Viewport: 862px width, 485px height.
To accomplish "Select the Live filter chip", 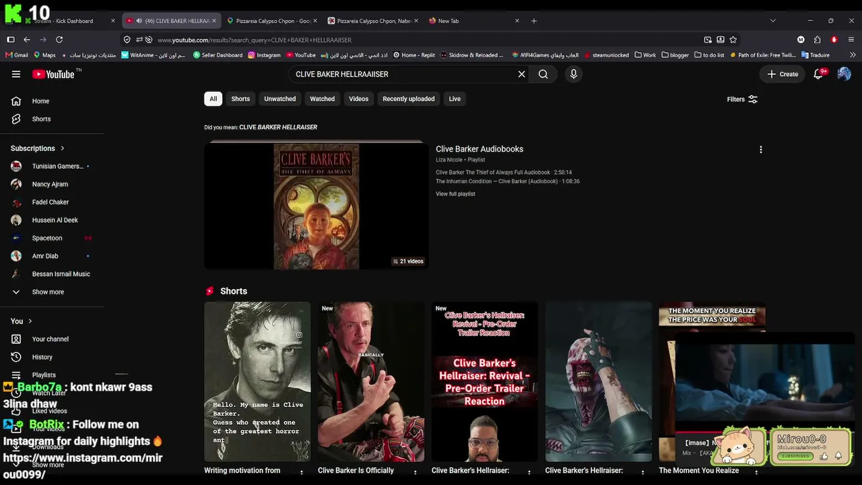I will point(455,99).
